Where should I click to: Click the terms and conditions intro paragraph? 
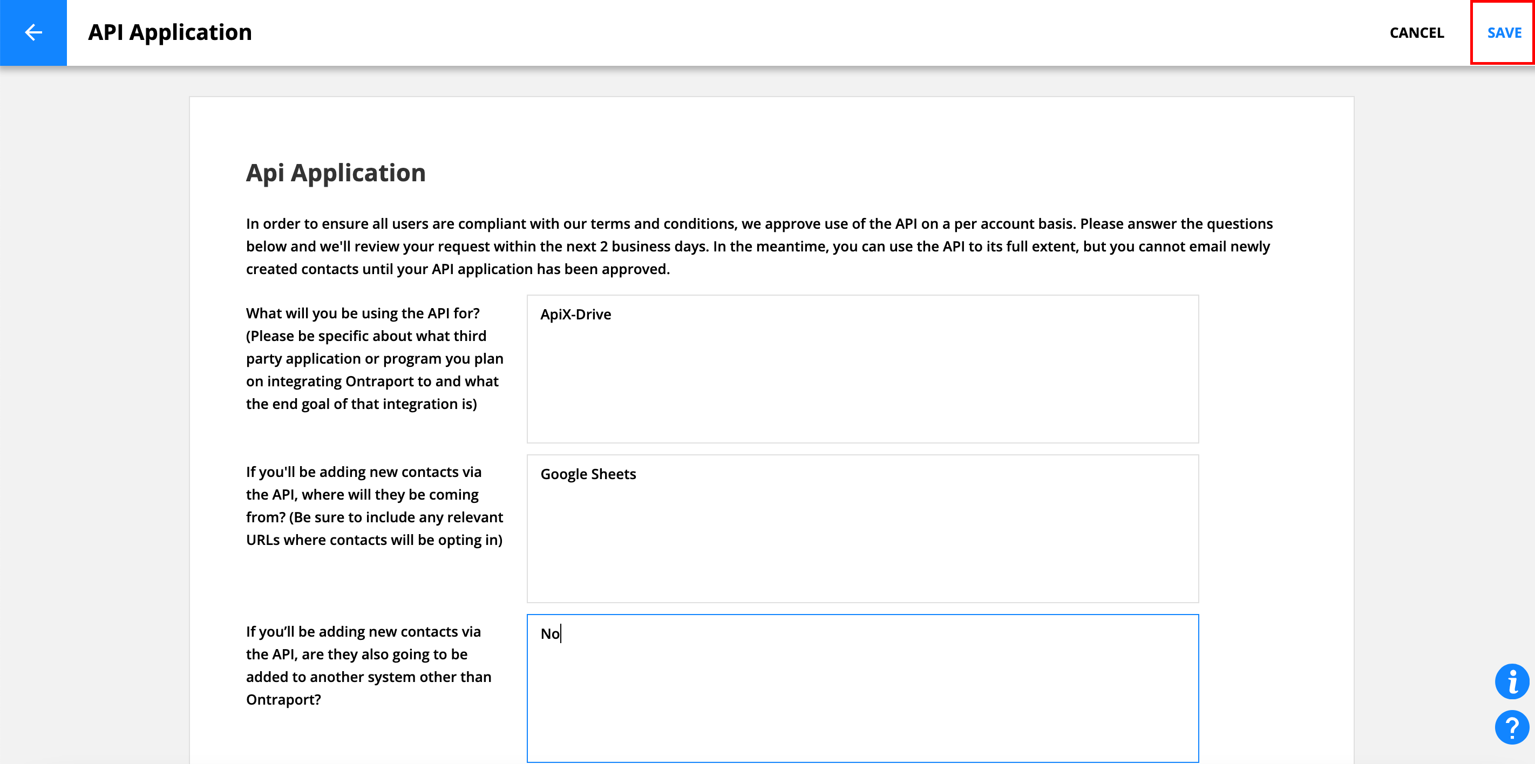point(759,246)
